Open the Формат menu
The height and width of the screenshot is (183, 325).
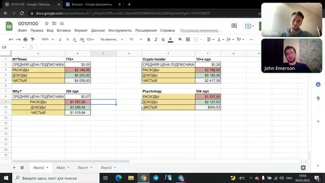pos(81,30)
